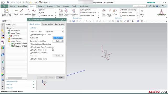Enable Create Inferred Constraints

click(31, 44)
